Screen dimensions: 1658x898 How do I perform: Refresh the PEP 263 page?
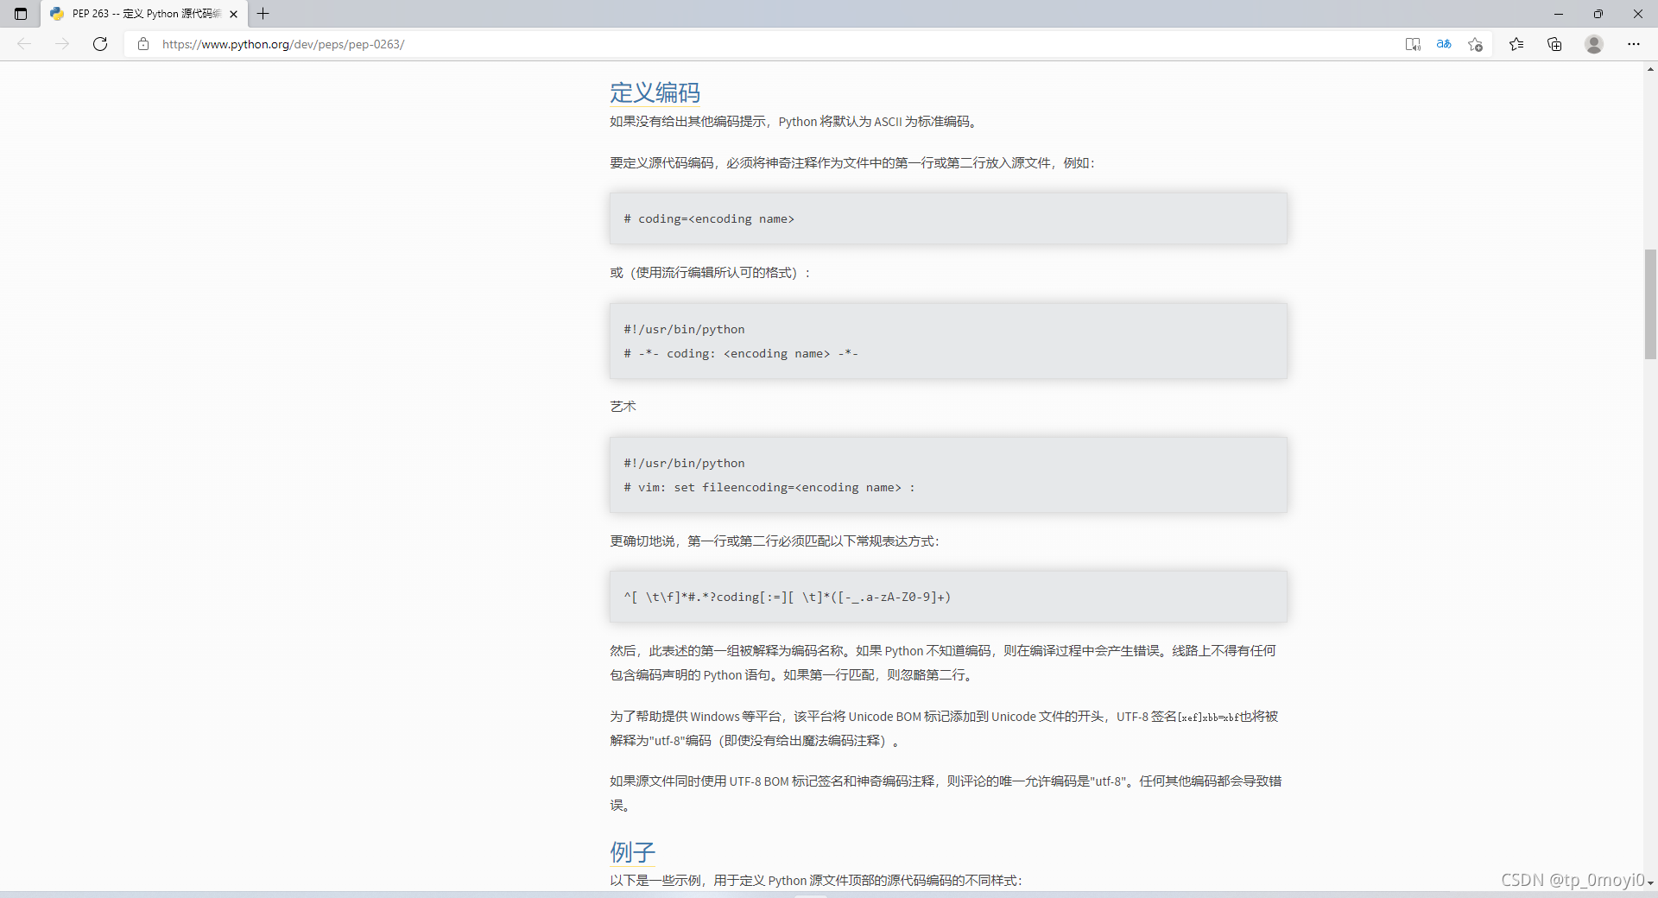[100, 44]
